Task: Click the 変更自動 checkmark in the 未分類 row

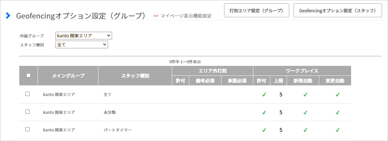Action: pos(337,113)
